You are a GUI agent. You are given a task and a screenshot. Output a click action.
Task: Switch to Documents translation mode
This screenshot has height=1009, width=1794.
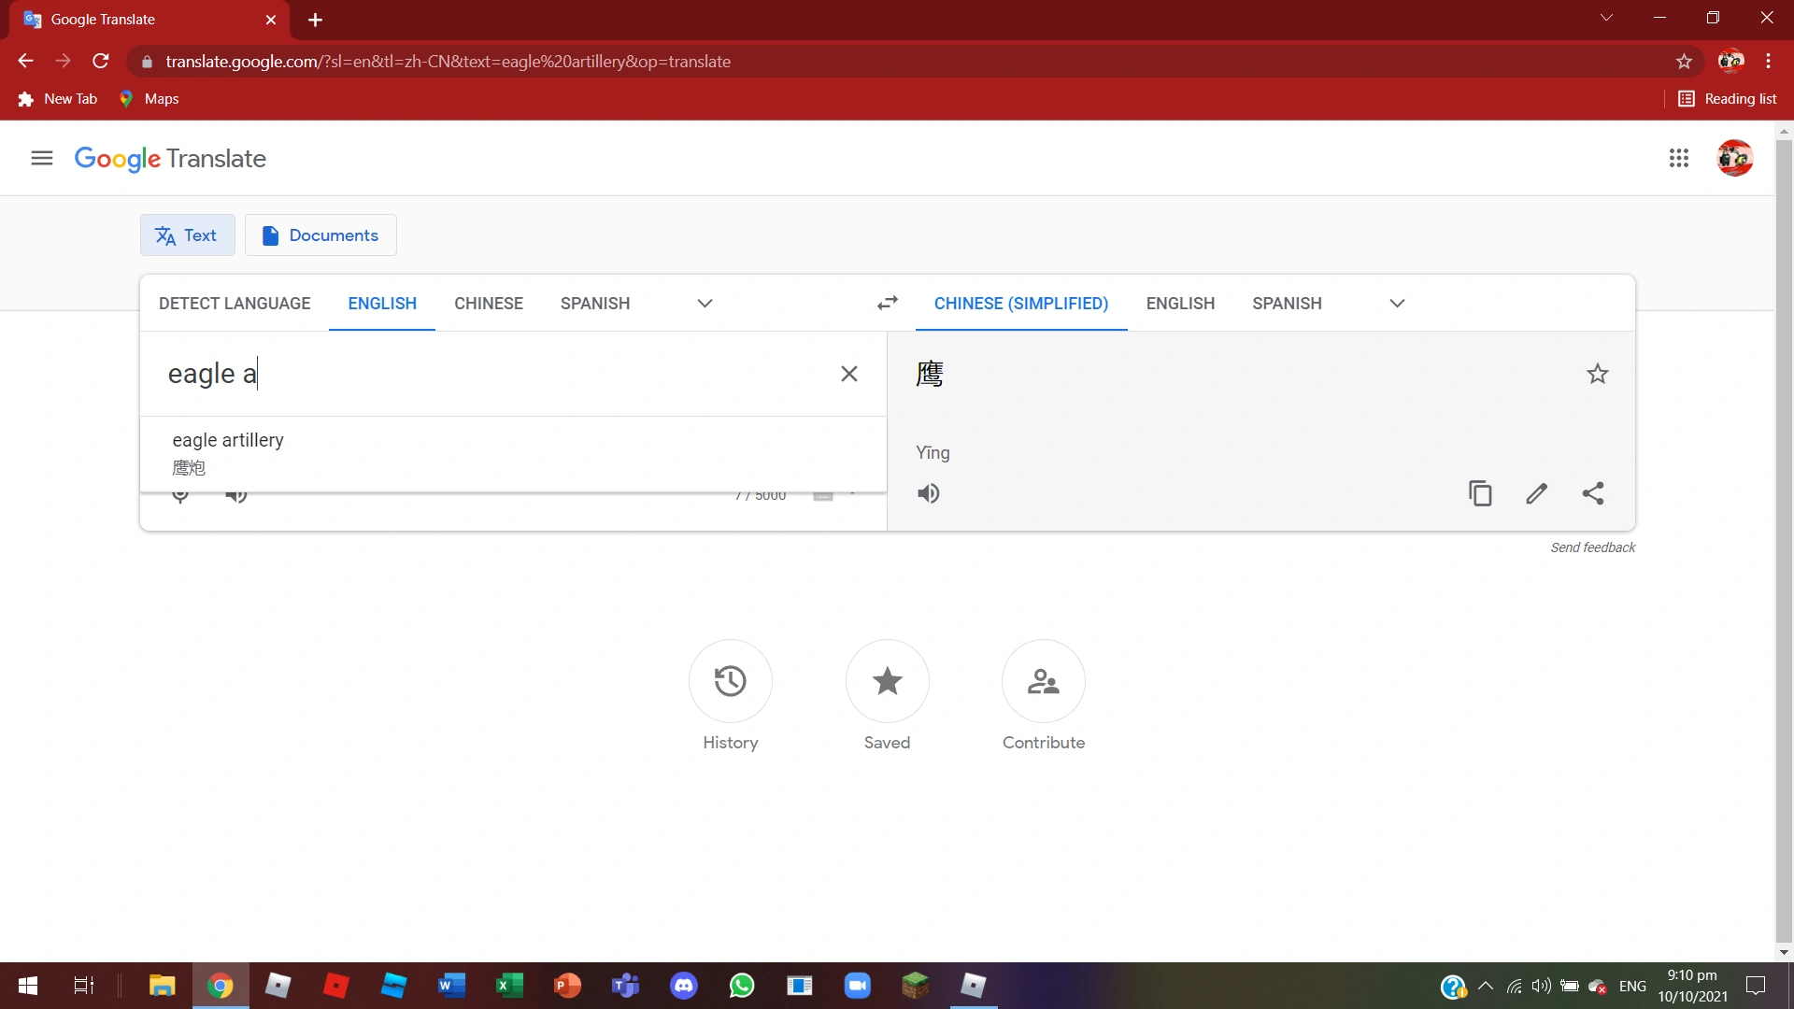320,235
